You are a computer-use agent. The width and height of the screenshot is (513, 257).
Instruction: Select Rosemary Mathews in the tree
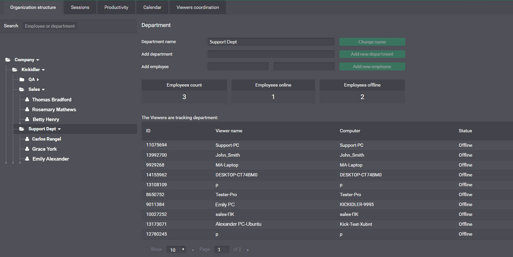[x=54, y=109]
